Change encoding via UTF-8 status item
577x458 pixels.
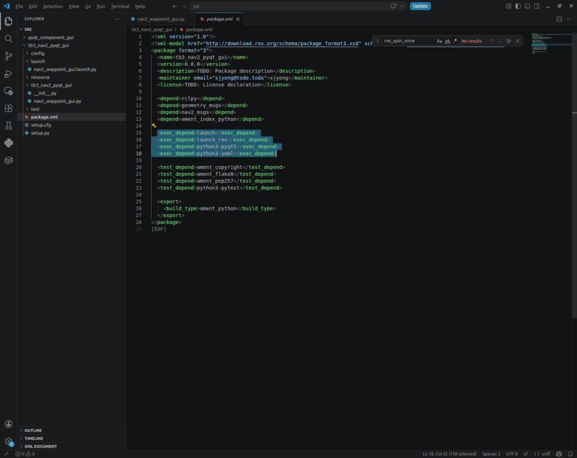point(512,454)
